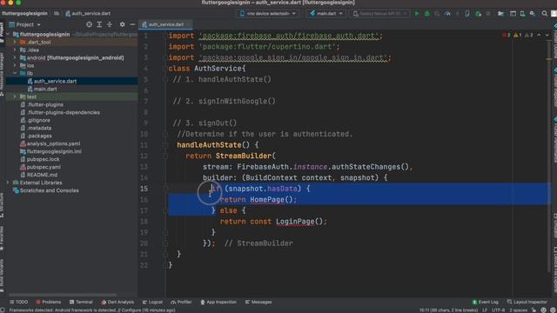Open the project structure folder toolbar icon
The width and height of the screenshot is (557, 313).
click(x=500, y=14)
